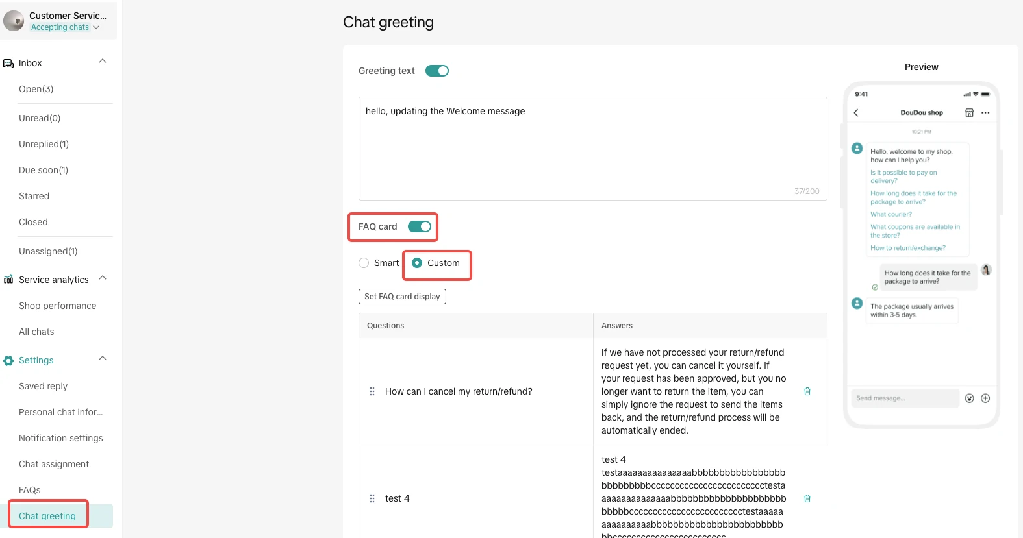Viewport: 1023px width, 538px height.
Task: Grab the drag handle beside return/refund question
Action: tap(372, 391)
